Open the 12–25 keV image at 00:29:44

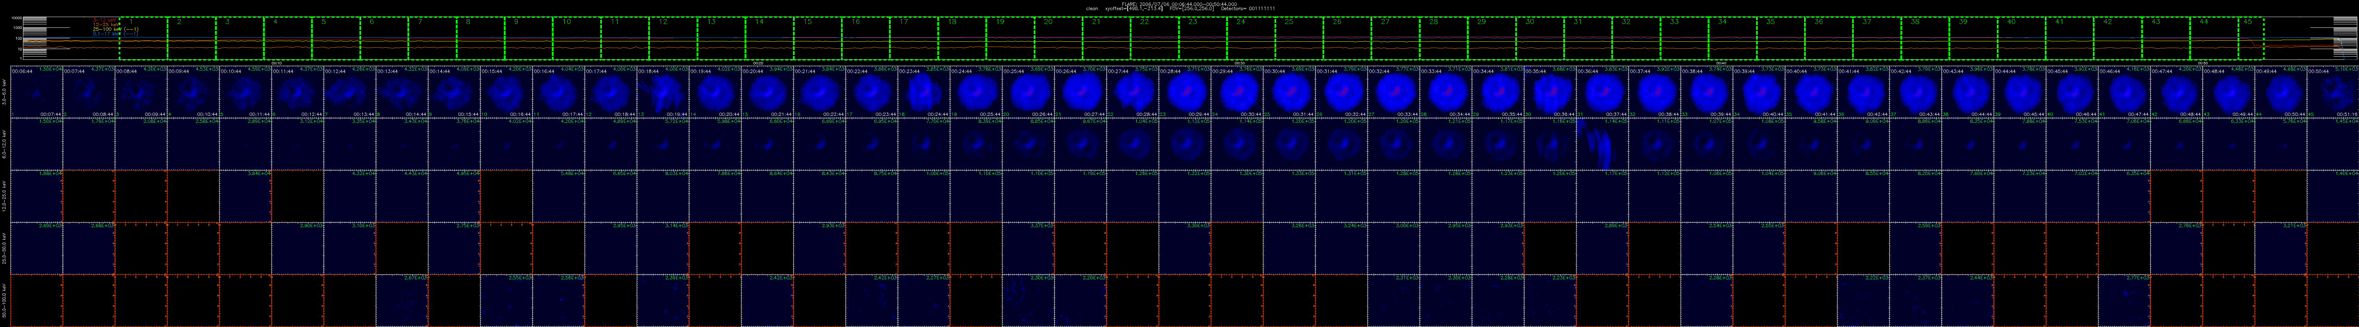(x=1237, y=196)
